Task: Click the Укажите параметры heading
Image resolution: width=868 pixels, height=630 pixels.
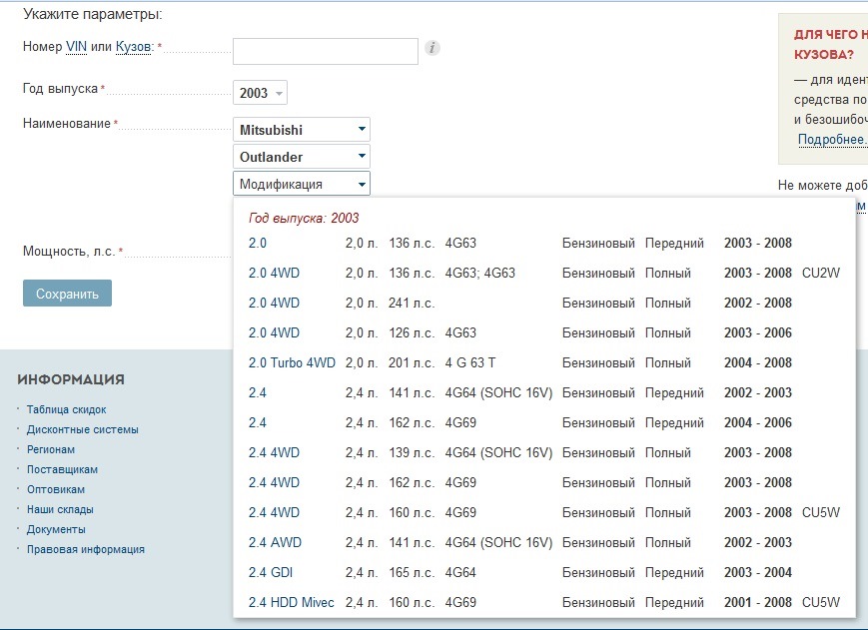Action: (x=93, y=14)
